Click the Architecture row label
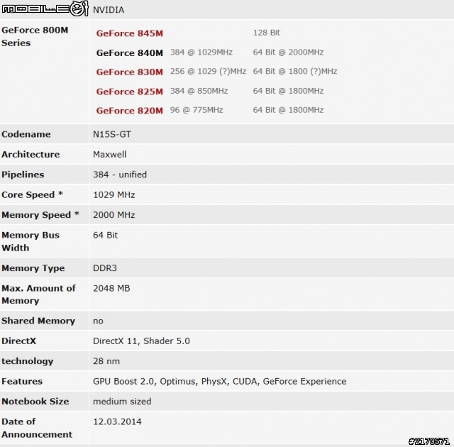 [x=31, y=154]
